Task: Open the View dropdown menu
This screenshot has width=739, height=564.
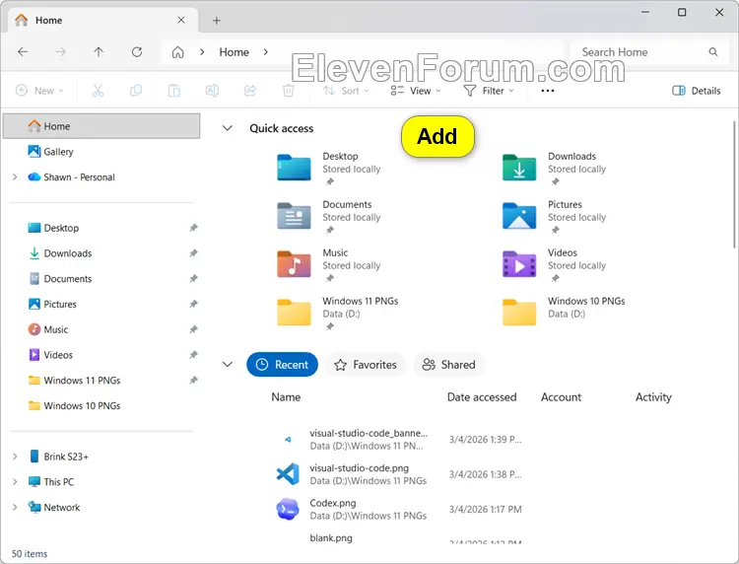Action: [x=416, y=91]
